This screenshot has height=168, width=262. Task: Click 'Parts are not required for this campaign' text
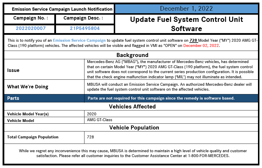tap(161, 98)
